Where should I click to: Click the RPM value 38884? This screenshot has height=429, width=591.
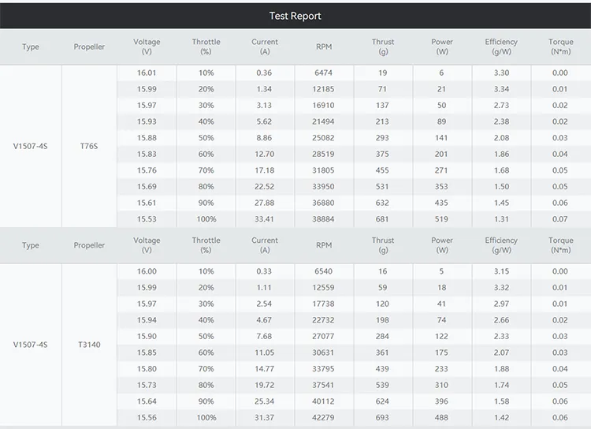[x=324, y=219]
